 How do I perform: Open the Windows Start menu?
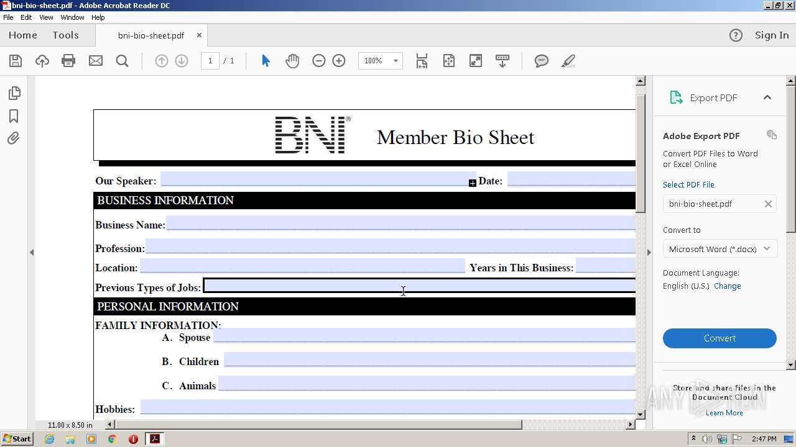click(x=17, y=439)
